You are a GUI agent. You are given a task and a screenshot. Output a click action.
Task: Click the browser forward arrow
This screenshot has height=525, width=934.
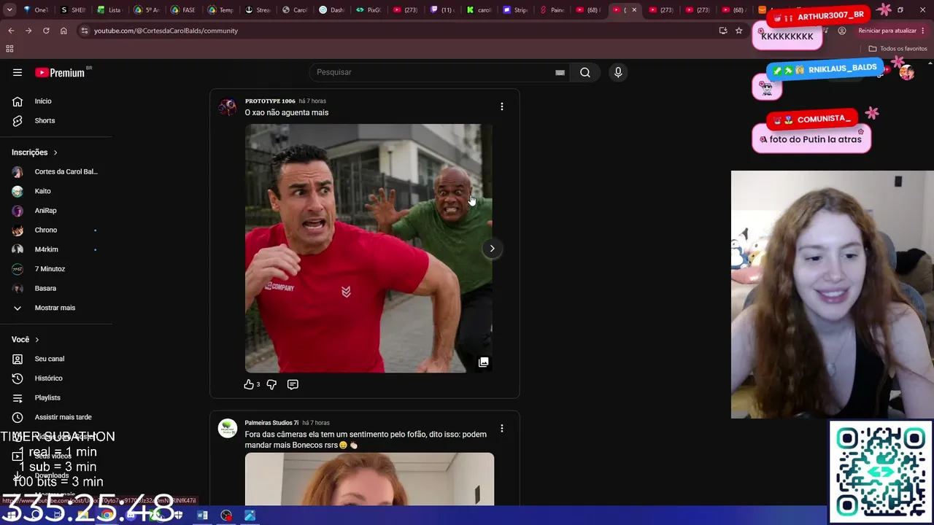click(x=28, y=31)
